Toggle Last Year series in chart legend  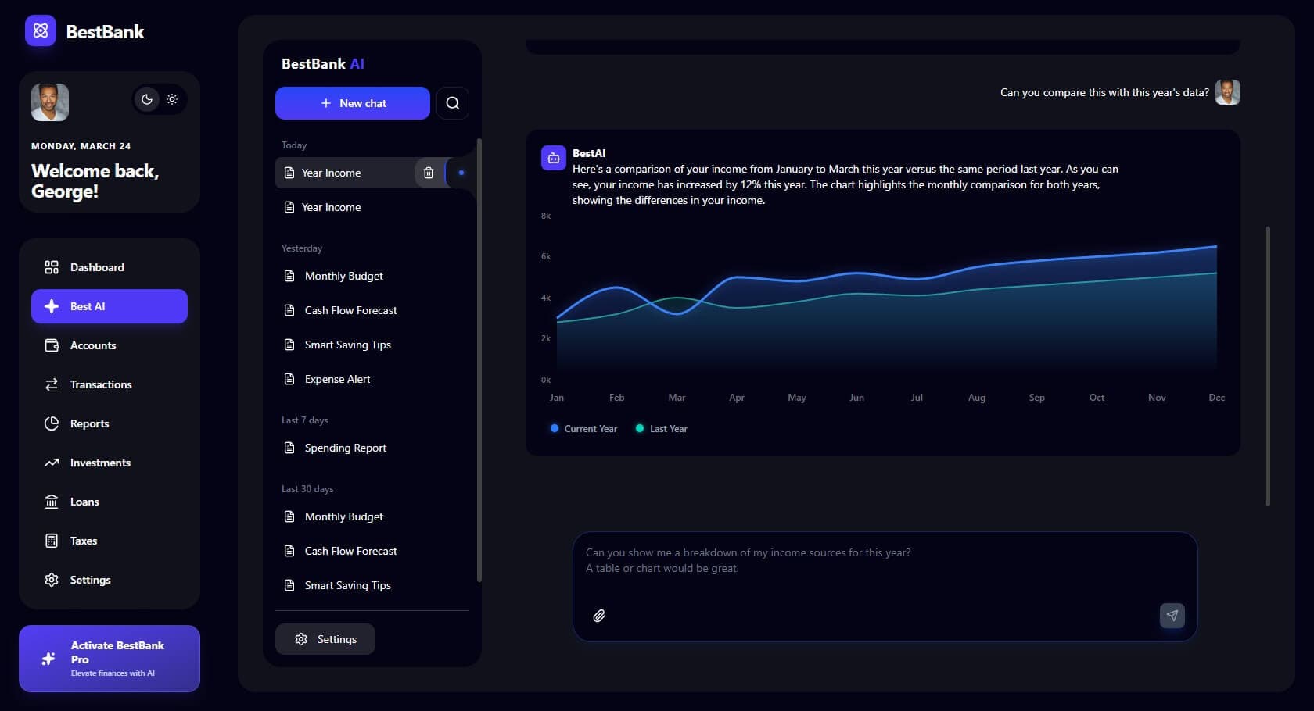point(662,429)
